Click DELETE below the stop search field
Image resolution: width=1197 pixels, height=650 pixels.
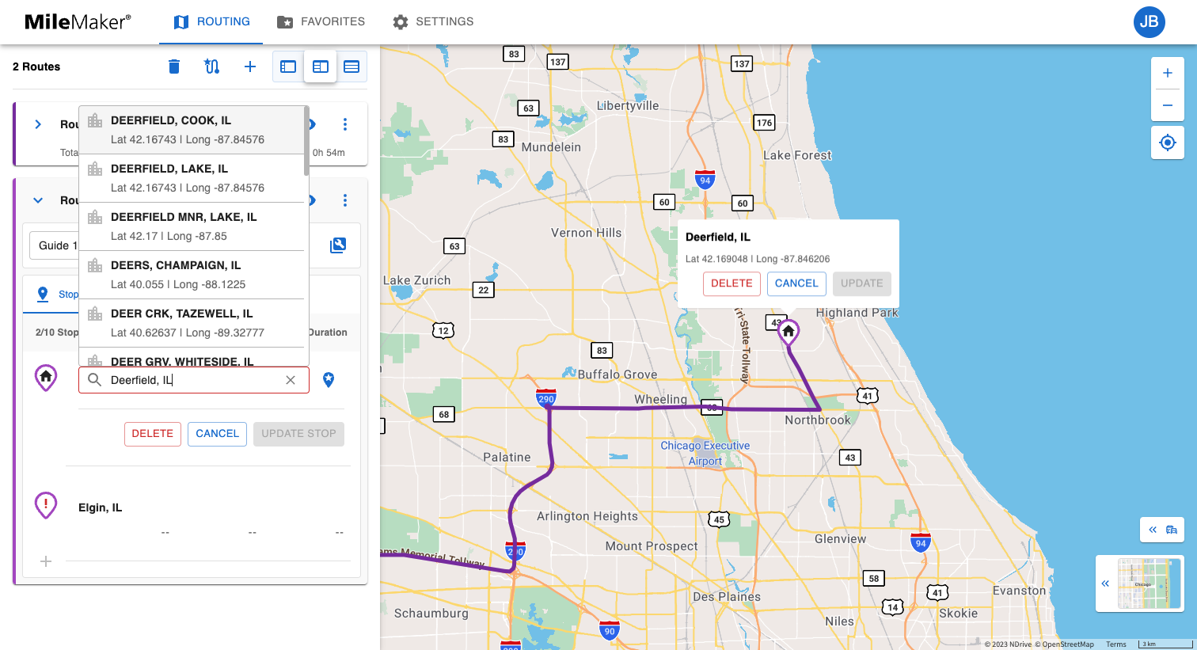[153, 434]
